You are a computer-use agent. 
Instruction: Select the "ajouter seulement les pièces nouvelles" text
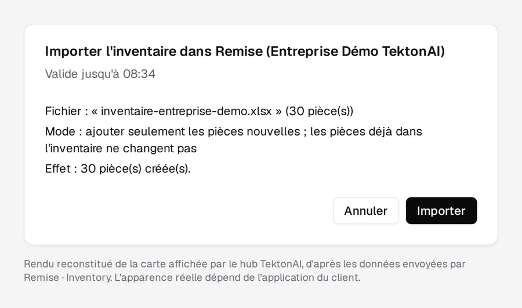(x=193, y=131)
